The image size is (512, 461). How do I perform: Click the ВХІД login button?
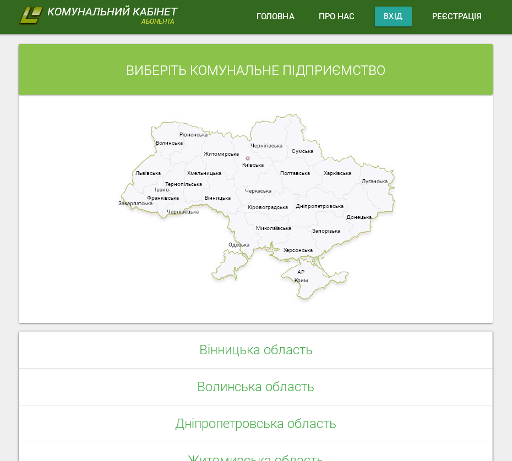(x=393, y=17)
